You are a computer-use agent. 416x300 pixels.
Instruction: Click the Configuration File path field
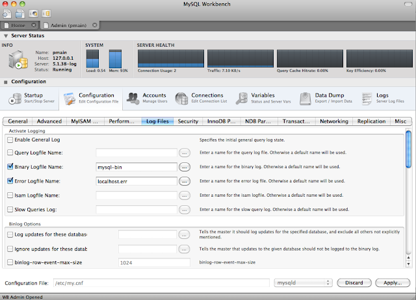[x=161, y=283]
